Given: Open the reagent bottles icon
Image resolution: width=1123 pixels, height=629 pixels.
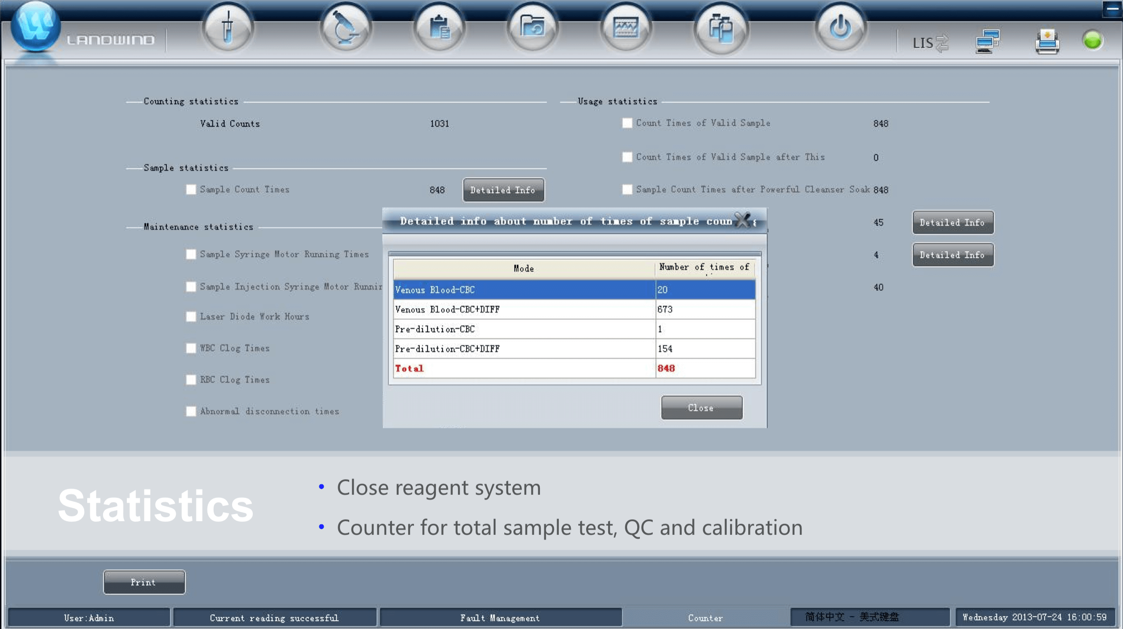Looking at the screenshot, I should click(721, 29).
